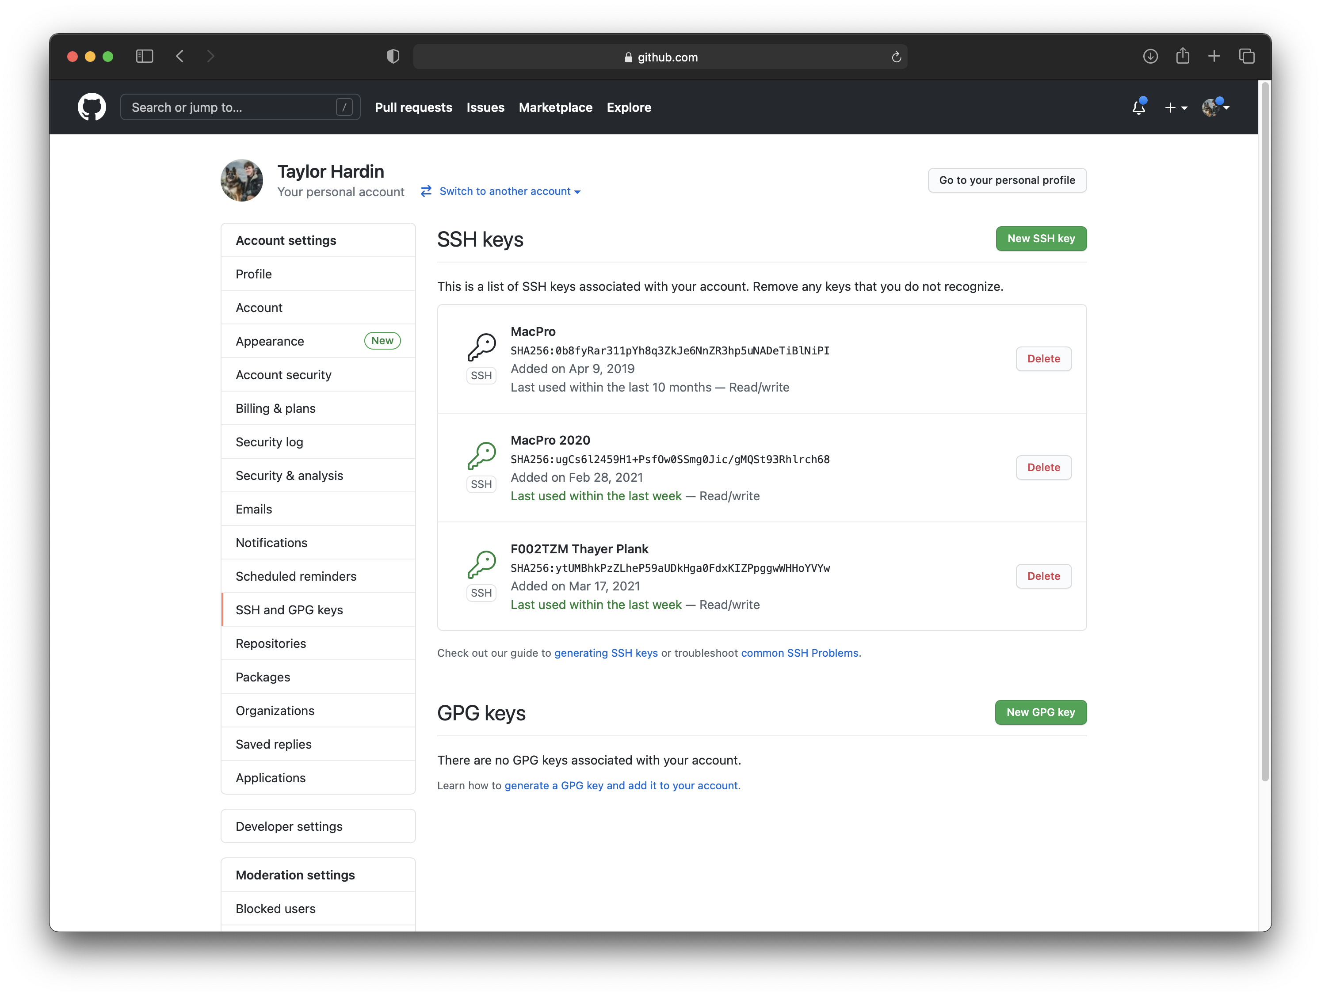Open Safari tab overview icon
Screen dimensions: 1321x997
click(x=1246, y=57)
